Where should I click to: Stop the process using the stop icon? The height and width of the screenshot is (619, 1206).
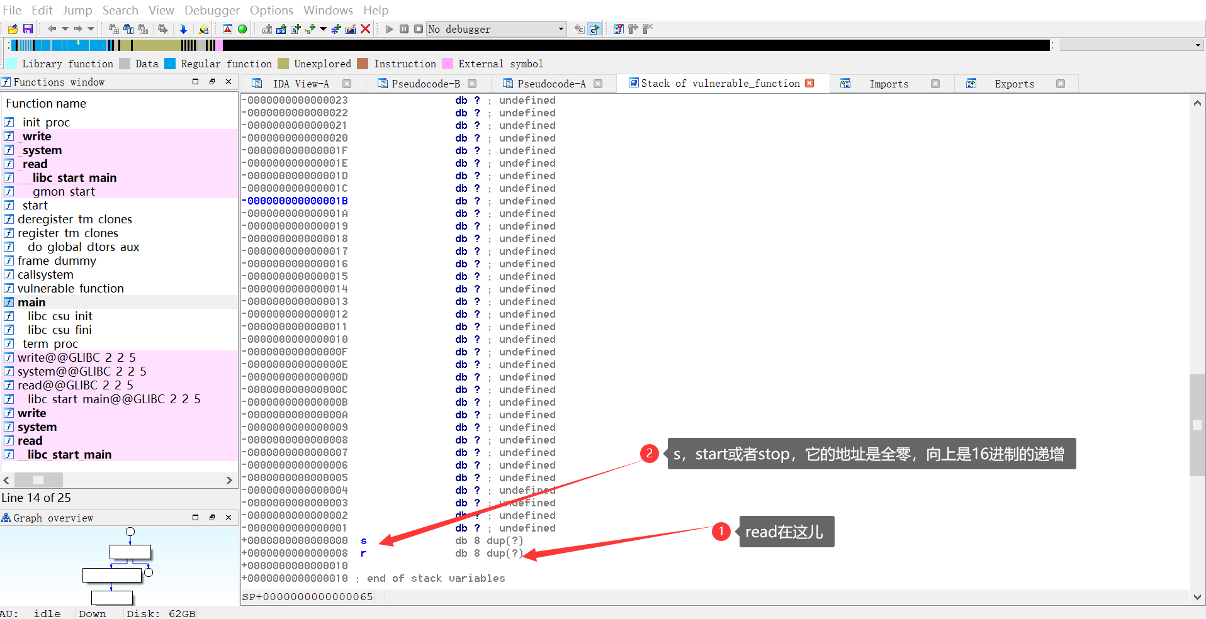click(418, 29)
